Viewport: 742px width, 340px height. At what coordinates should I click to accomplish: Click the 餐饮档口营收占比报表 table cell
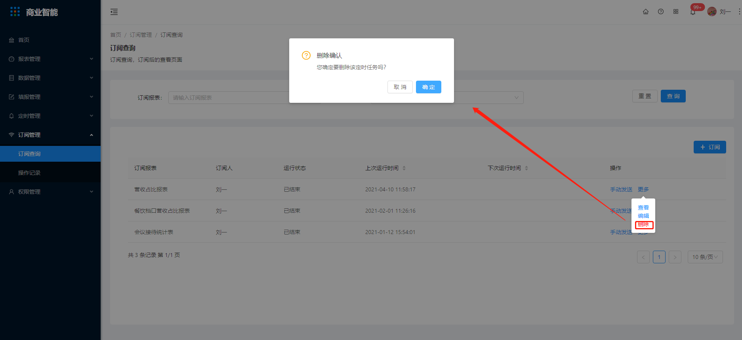(162, 211)
